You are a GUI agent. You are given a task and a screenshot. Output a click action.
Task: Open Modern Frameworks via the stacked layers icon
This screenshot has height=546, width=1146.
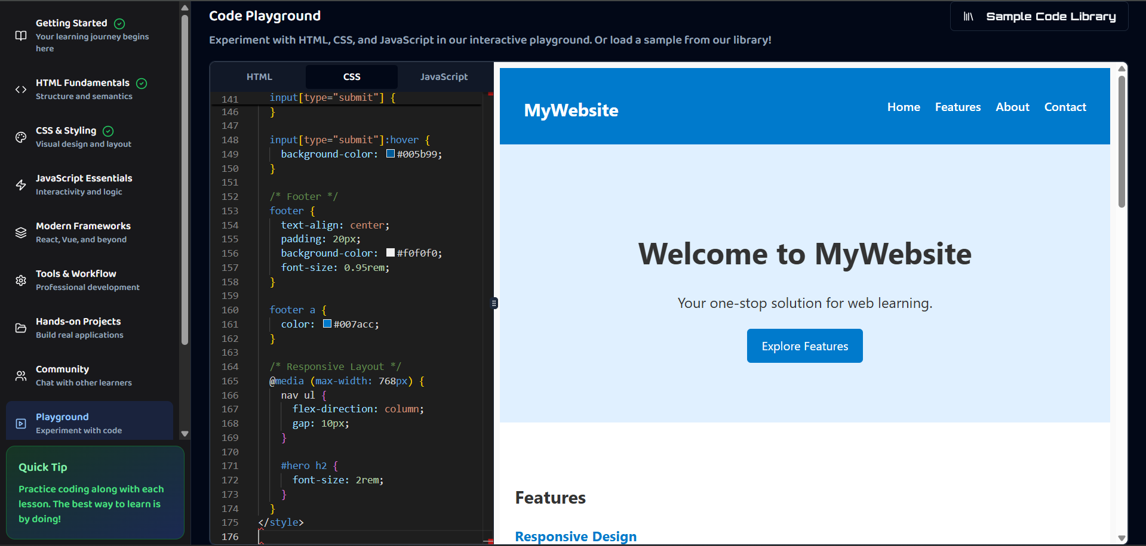[x=21, y=233]
